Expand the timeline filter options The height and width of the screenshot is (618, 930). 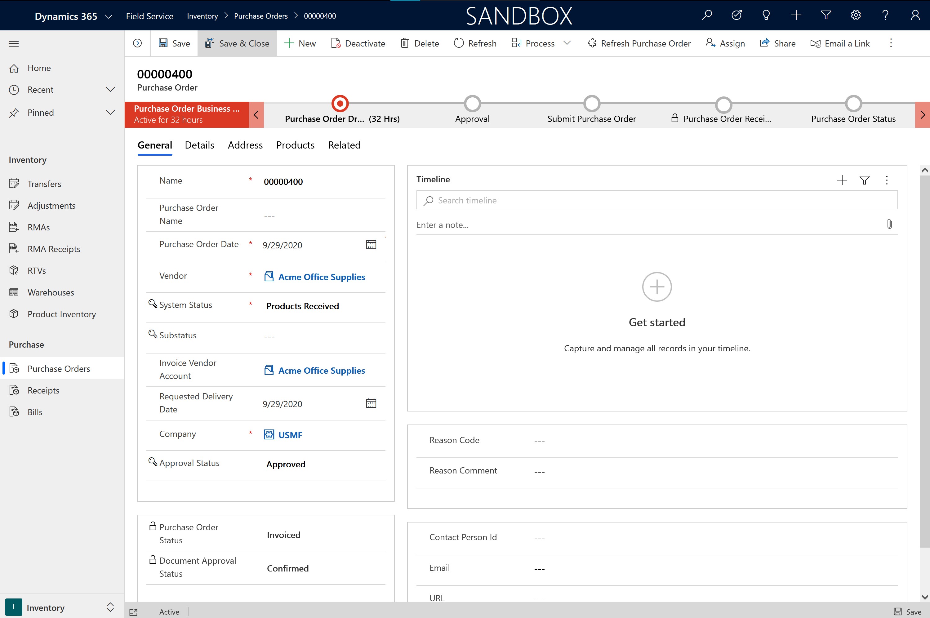click(x=865, y=180)
